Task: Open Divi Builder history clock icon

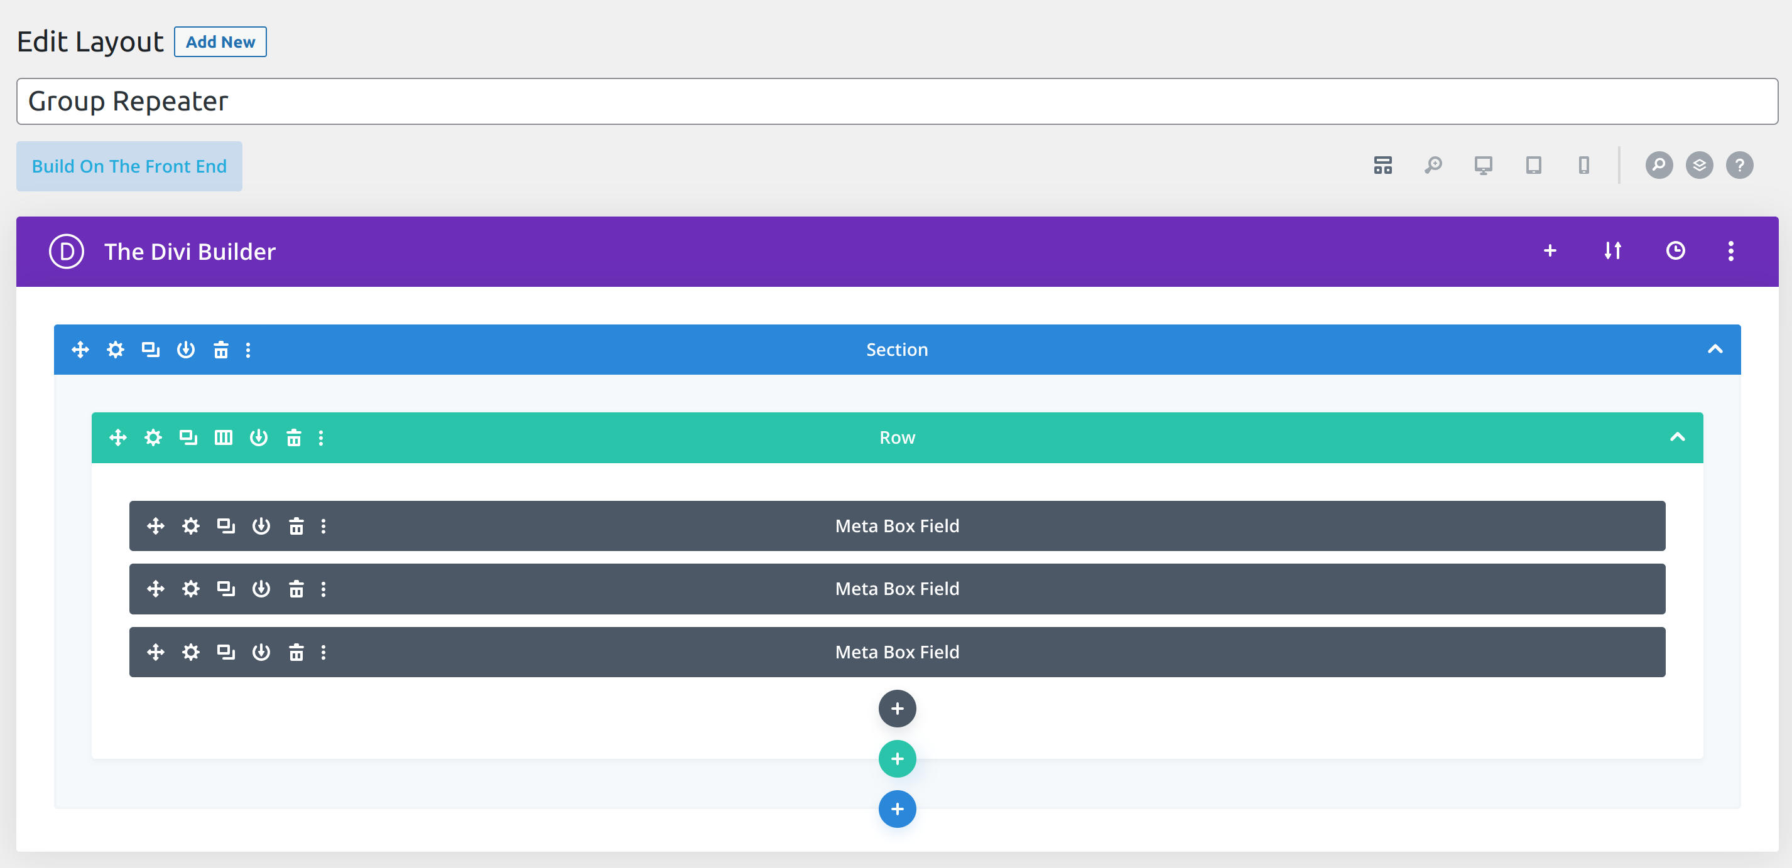Action: (1675, 251)
